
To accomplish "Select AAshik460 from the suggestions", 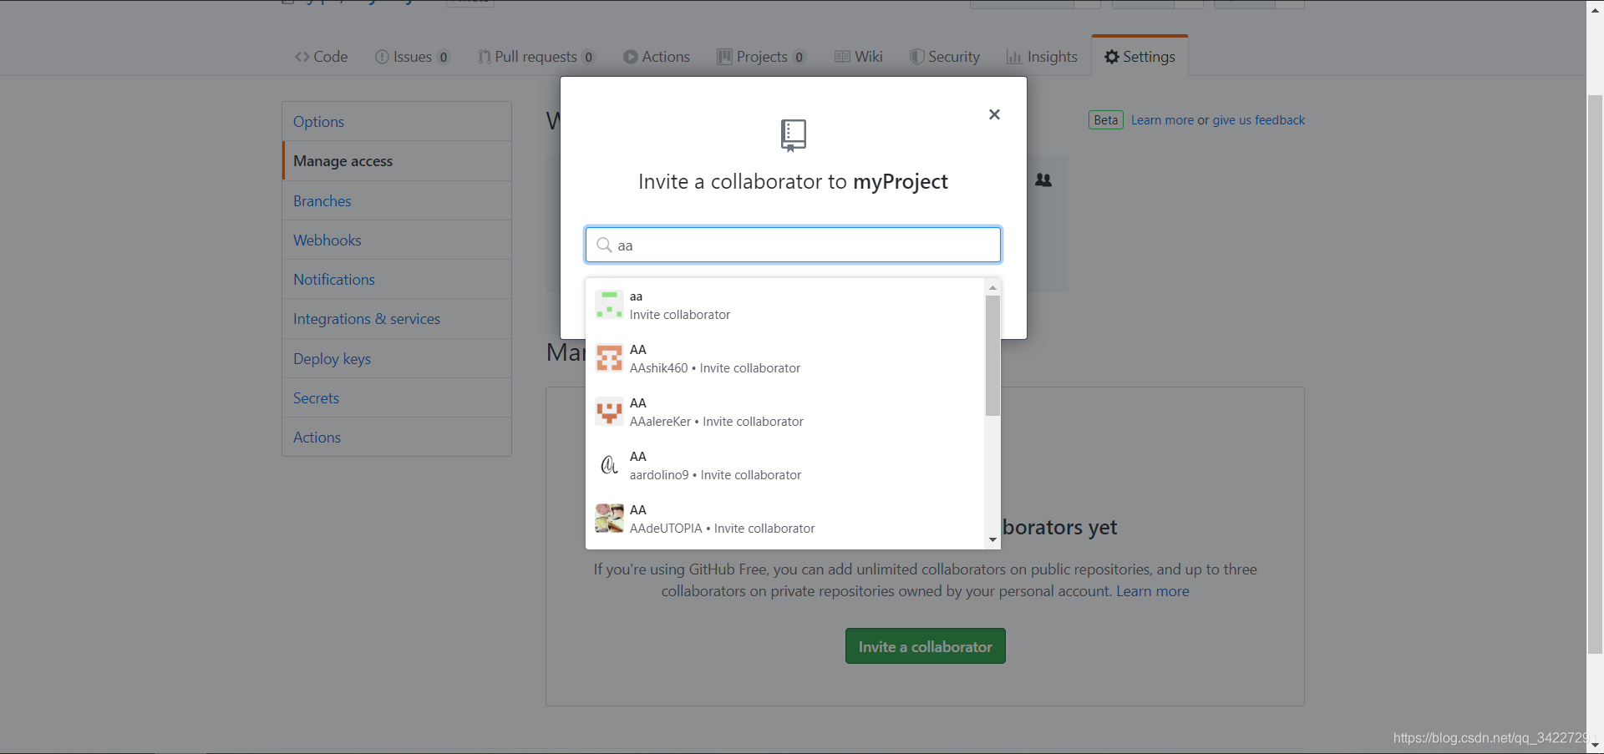I will 785,359.
